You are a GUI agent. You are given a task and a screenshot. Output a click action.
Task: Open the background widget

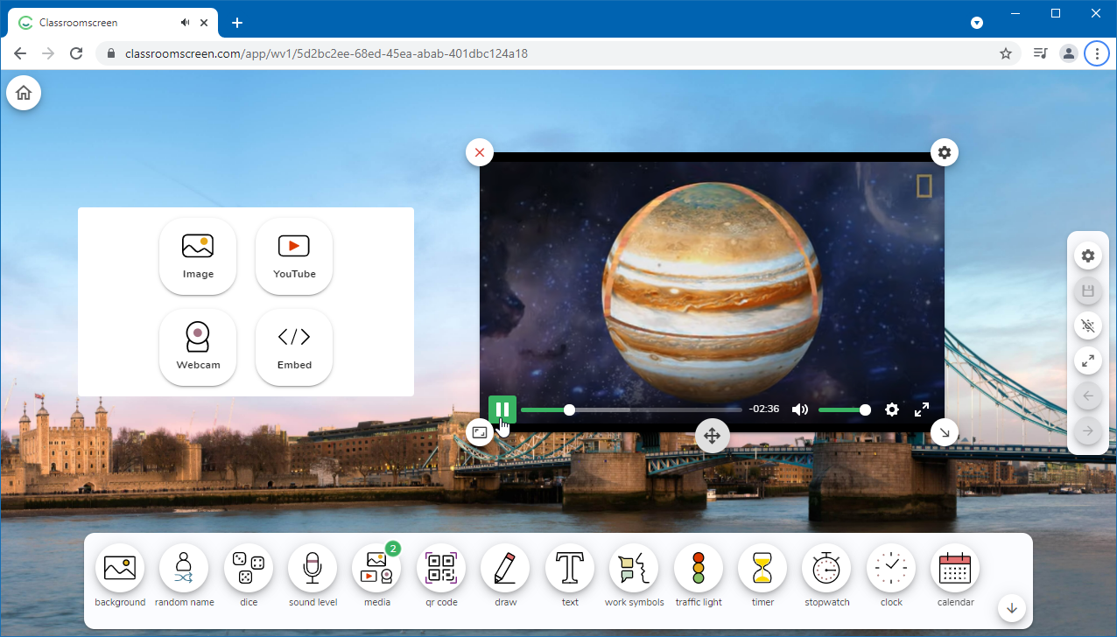[x=120, y=568]
